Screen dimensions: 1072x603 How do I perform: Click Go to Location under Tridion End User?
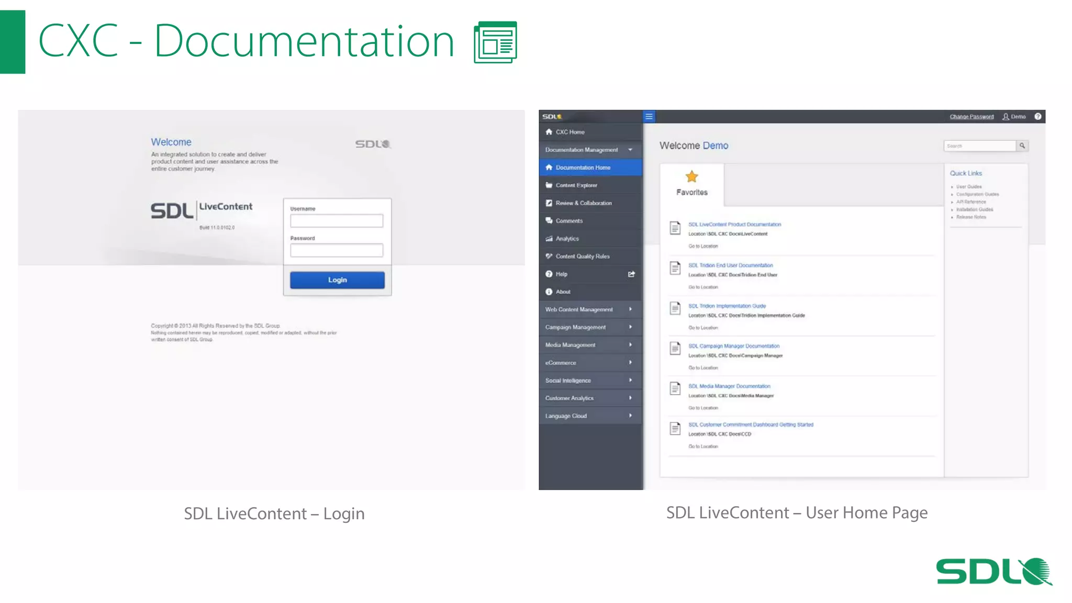tap(703, 287)
